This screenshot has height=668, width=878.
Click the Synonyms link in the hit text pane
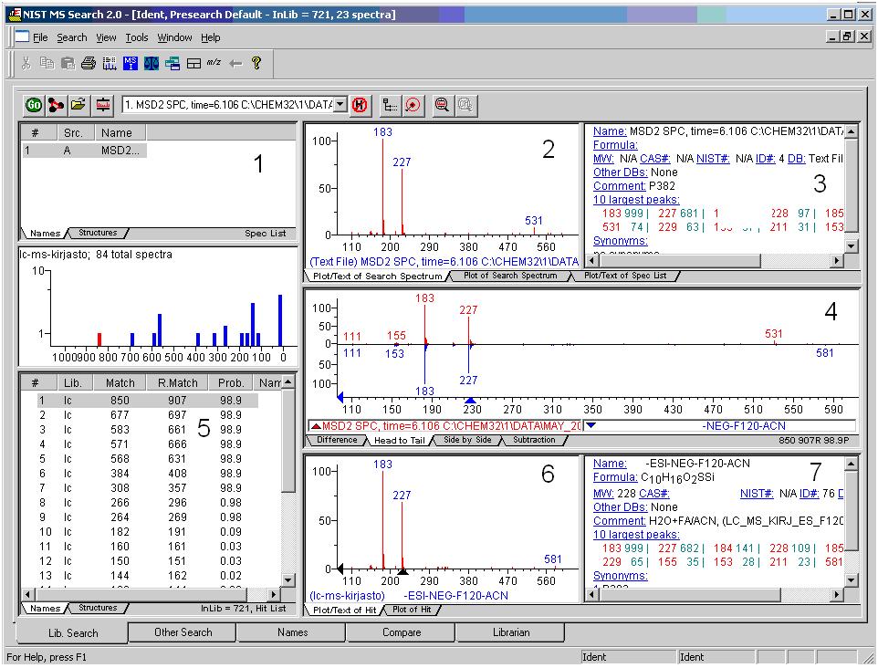[x=620, y=576]
